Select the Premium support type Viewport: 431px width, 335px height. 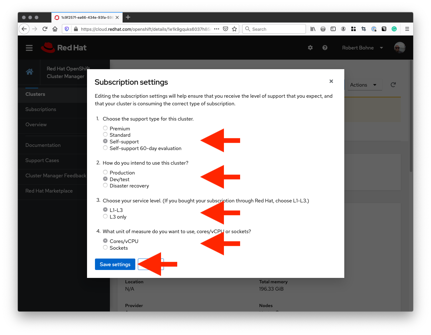coord(105,128)
